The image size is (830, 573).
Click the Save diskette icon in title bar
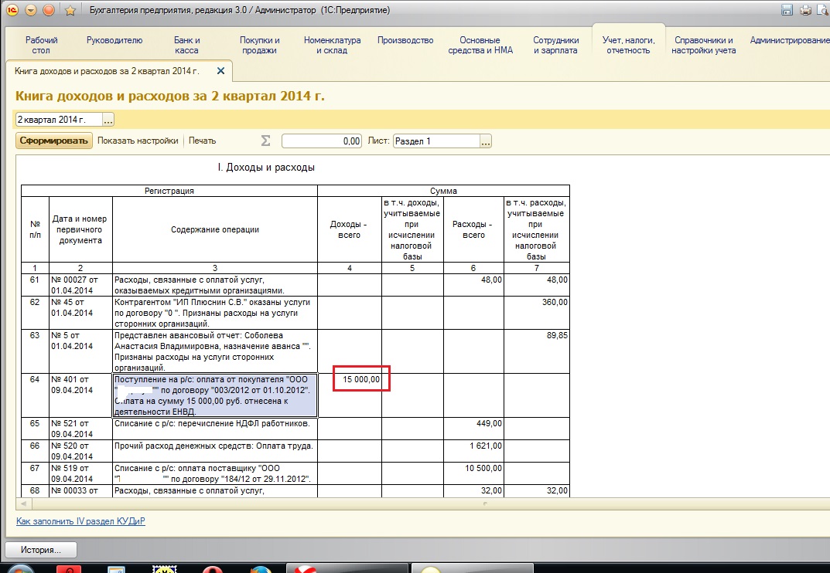(787, 10)
